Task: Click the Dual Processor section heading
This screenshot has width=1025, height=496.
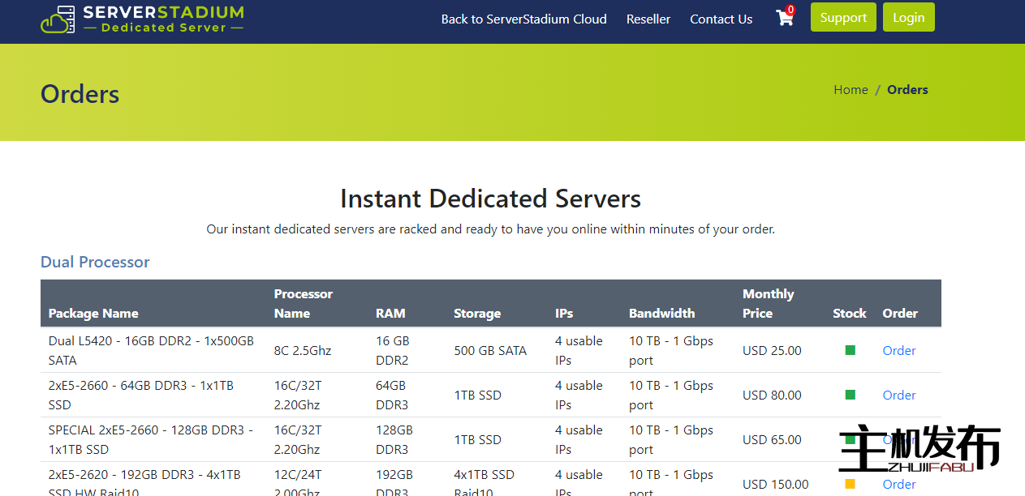Action: pos(95,262)
